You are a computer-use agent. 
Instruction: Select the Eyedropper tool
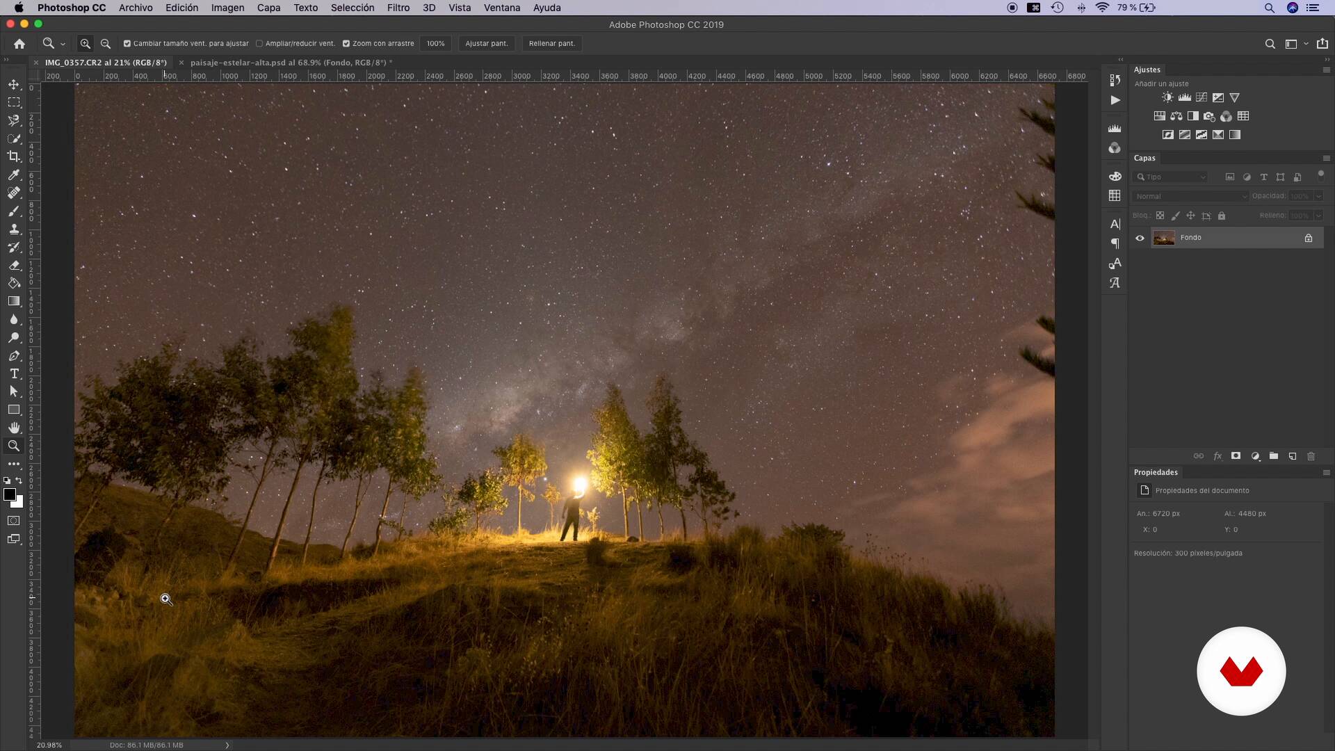tap(14, 175)
